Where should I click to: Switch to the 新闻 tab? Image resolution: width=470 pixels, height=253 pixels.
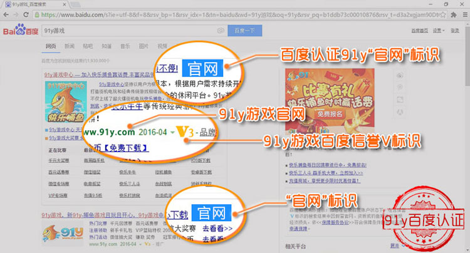(69, 46)
